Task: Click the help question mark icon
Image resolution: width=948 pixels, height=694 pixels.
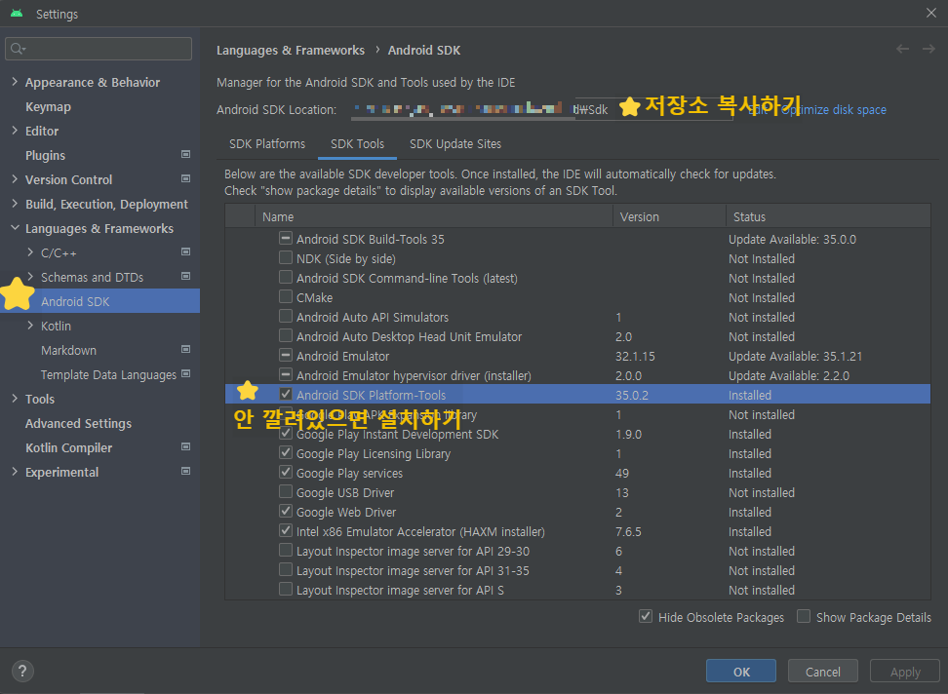Action: click(x=22, y=671)
